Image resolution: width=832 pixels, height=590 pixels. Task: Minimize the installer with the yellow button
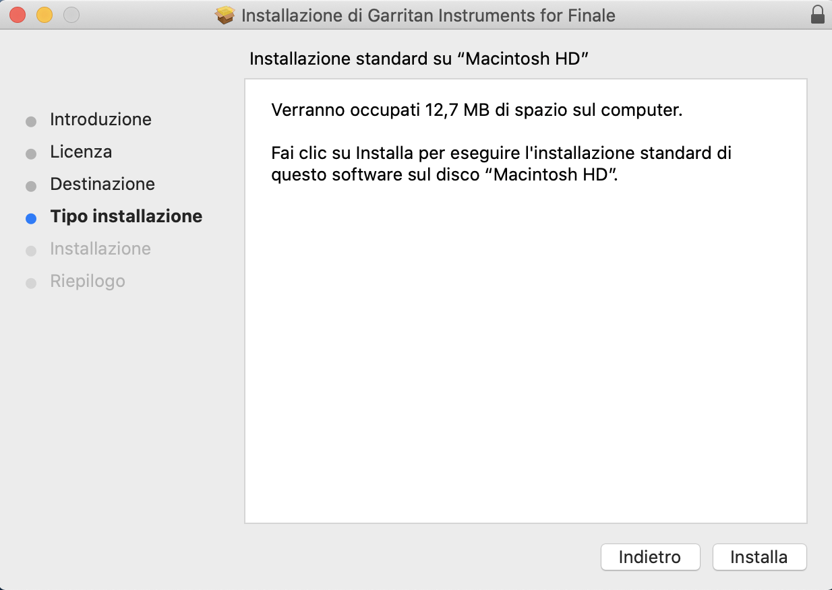point(44,15)
